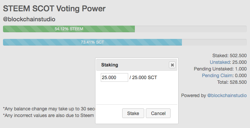Image resolution: width=250 pixels, height=128 pixels.
Task: Focus the staking amount input field
Action: tap(114, 77)
